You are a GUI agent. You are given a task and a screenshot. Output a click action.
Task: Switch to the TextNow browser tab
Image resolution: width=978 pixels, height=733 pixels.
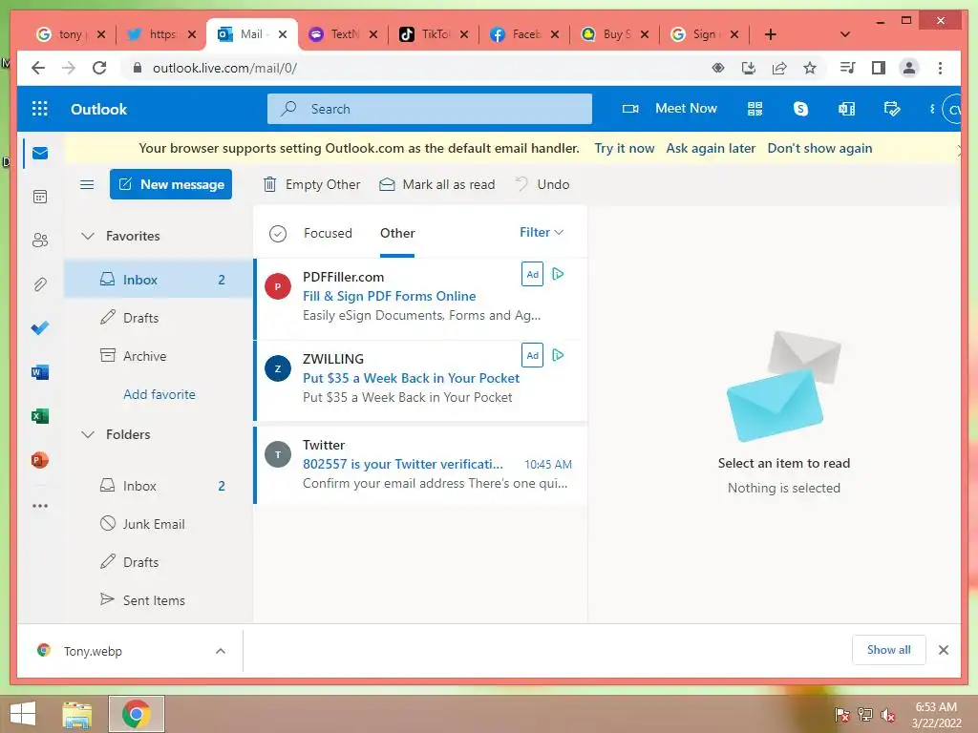[x=344, y=34]
